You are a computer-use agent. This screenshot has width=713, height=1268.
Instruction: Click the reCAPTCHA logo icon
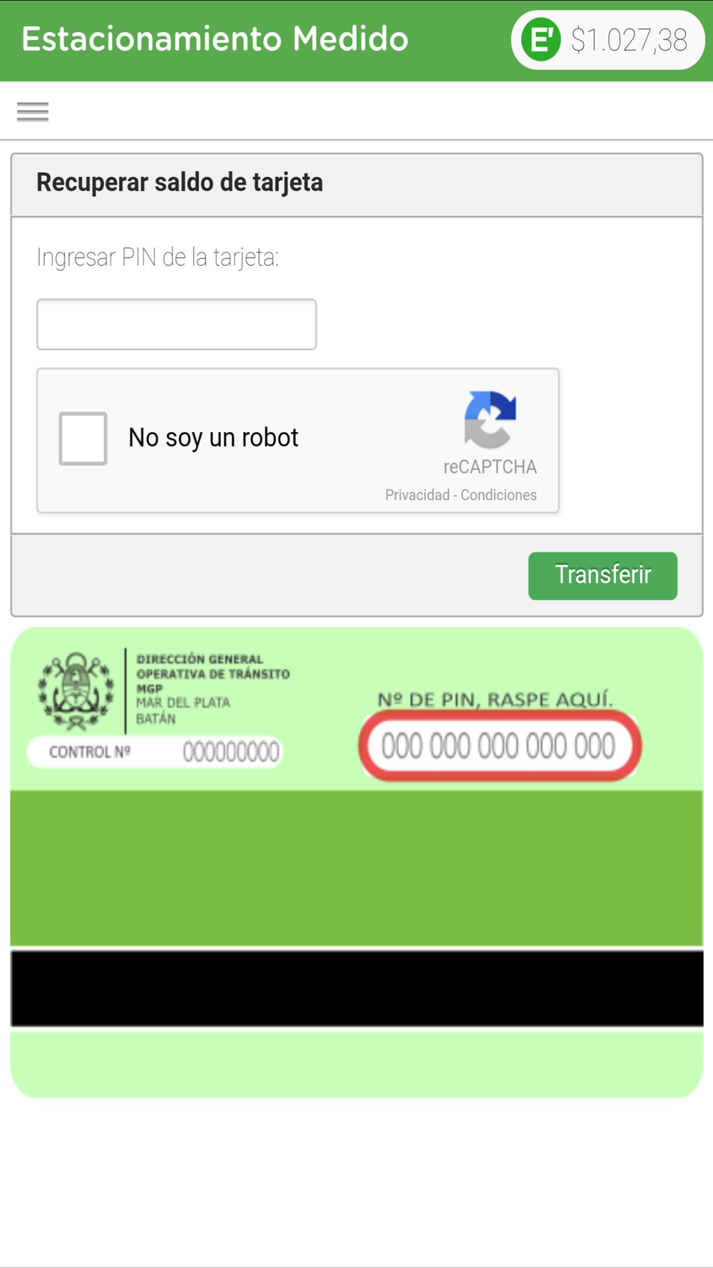click(x=490, y=419)
